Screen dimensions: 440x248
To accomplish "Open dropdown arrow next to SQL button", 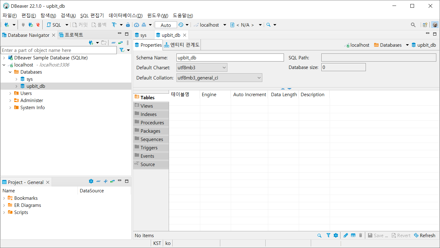I will (67, 25).
